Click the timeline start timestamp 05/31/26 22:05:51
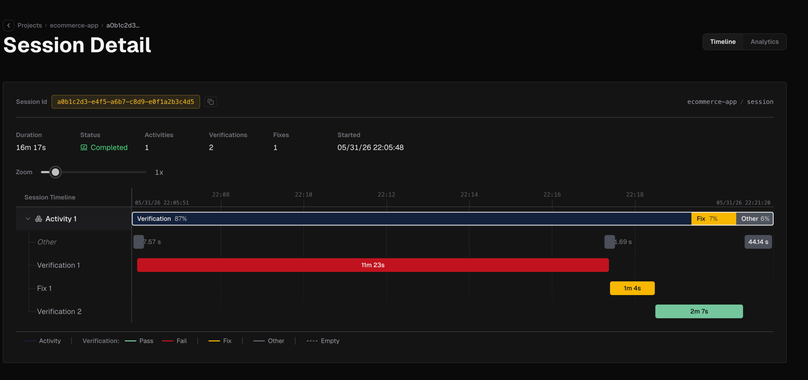This screenshot has height=380, width=808. (162, 202)
